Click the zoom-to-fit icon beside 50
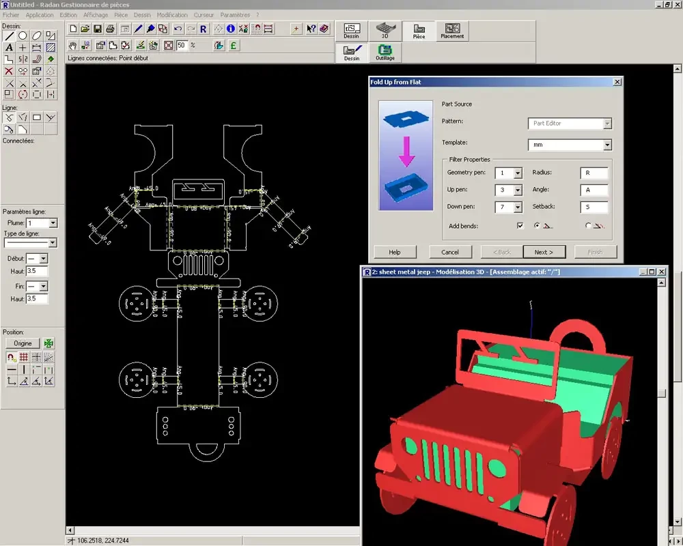 [169, 45]
